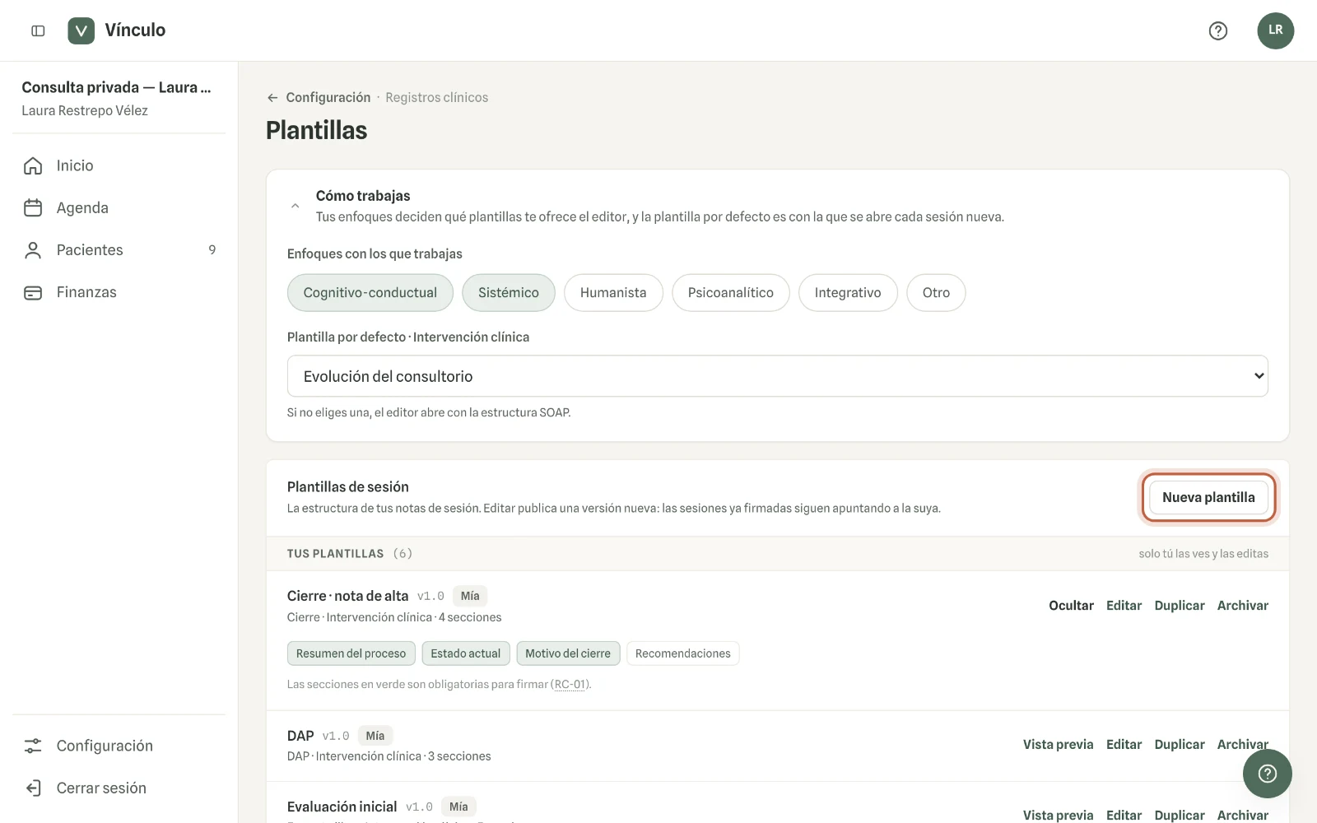1317x823 pixels.
Task: Open Vista previa for DAP template
Action: point(1058,744)
